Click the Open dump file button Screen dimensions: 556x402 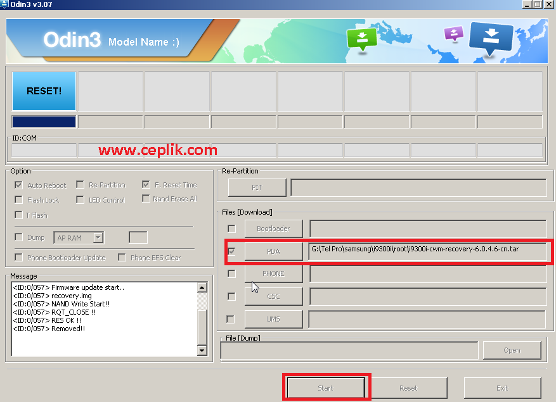(x=512, y=350)
